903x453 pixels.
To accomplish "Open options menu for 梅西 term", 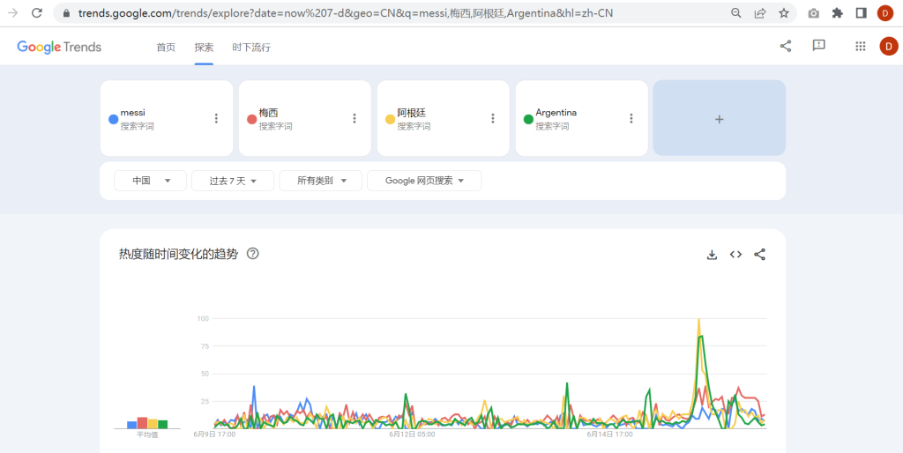I will (354, 119).
